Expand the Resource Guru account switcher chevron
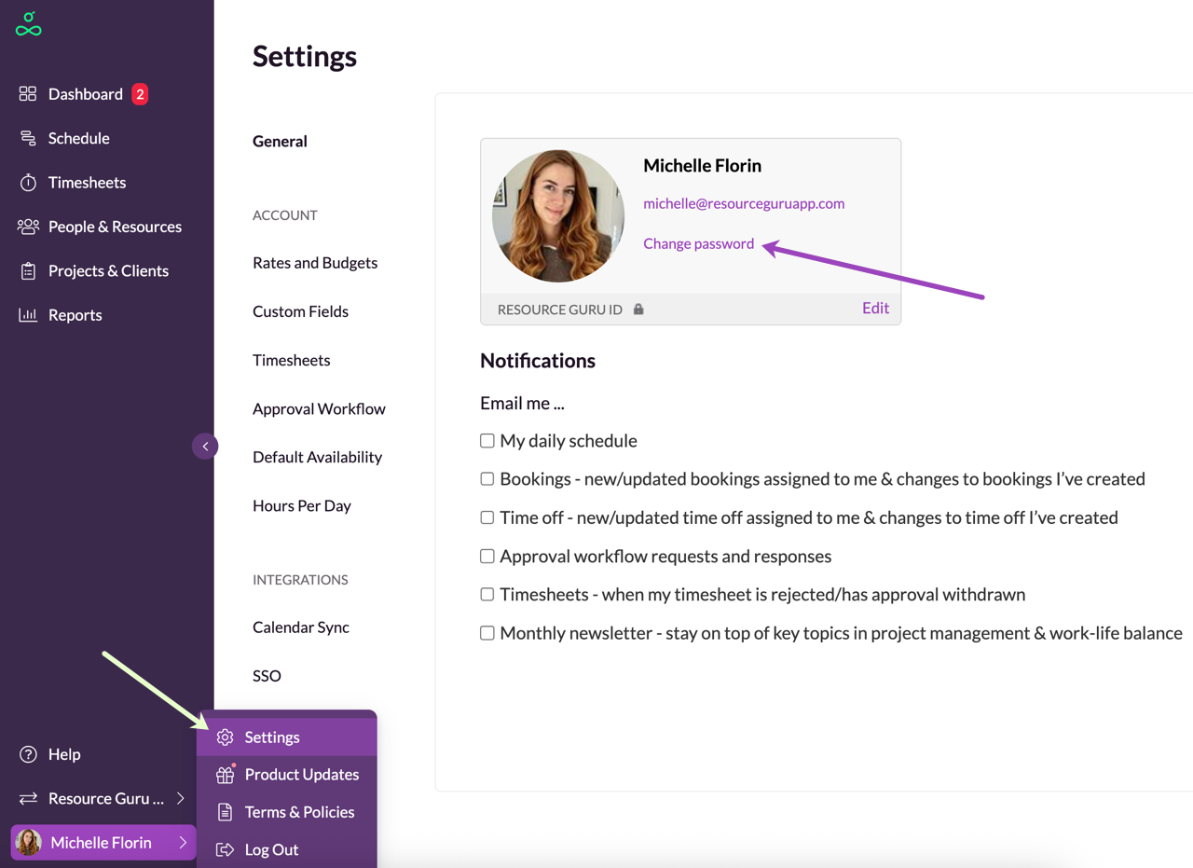 point(181,799)
